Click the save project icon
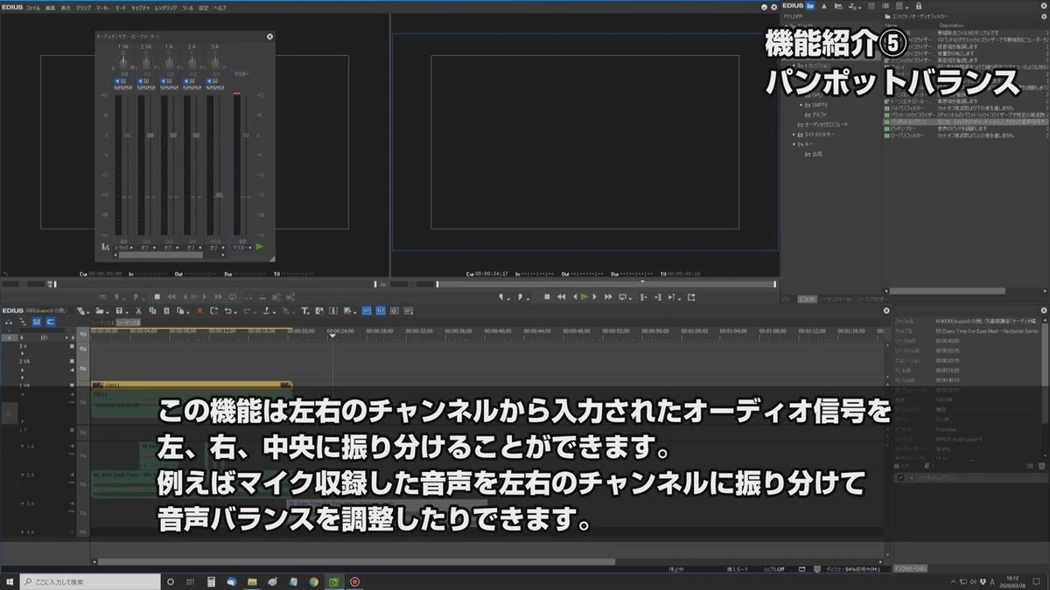The image size is (1050, 590). tap(118, 310)
